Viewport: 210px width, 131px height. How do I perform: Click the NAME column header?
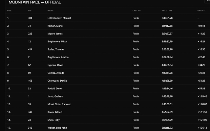(50, 10)
